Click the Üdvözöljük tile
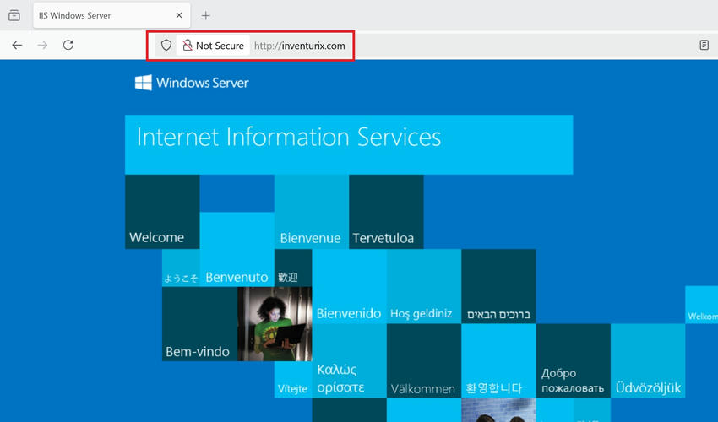The width and height of the screenshot is (718, 422). click(x=648, y=361)
